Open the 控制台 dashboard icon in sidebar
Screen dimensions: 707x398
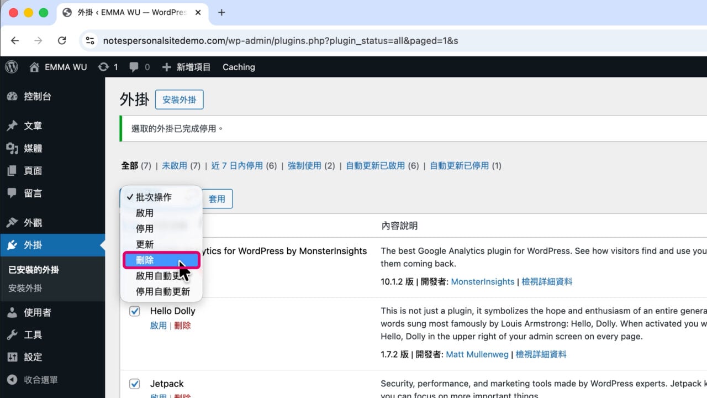click(x=12, y=96)
